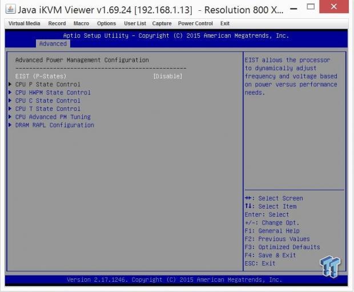Click the 'F2: Previous Values' help line

[277, 239]
